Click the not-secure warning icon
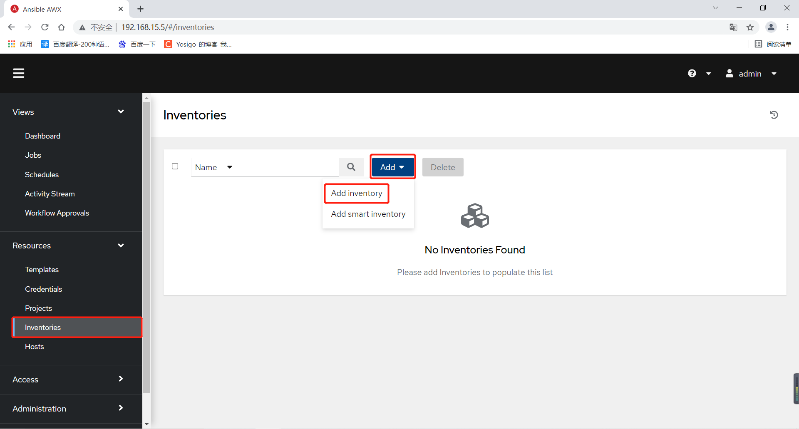 [82, 27]
